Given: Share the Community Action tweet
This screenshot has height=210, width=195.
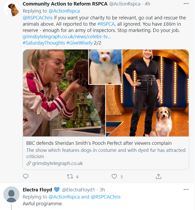Looking at the screenshot, I should click(158, 176).
